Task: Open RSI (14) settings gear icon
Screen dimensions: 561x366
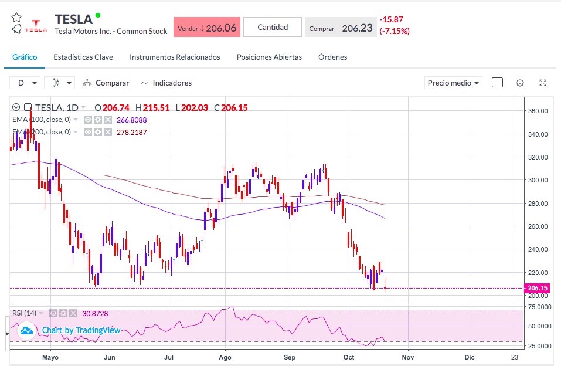Action: [63, 313]
